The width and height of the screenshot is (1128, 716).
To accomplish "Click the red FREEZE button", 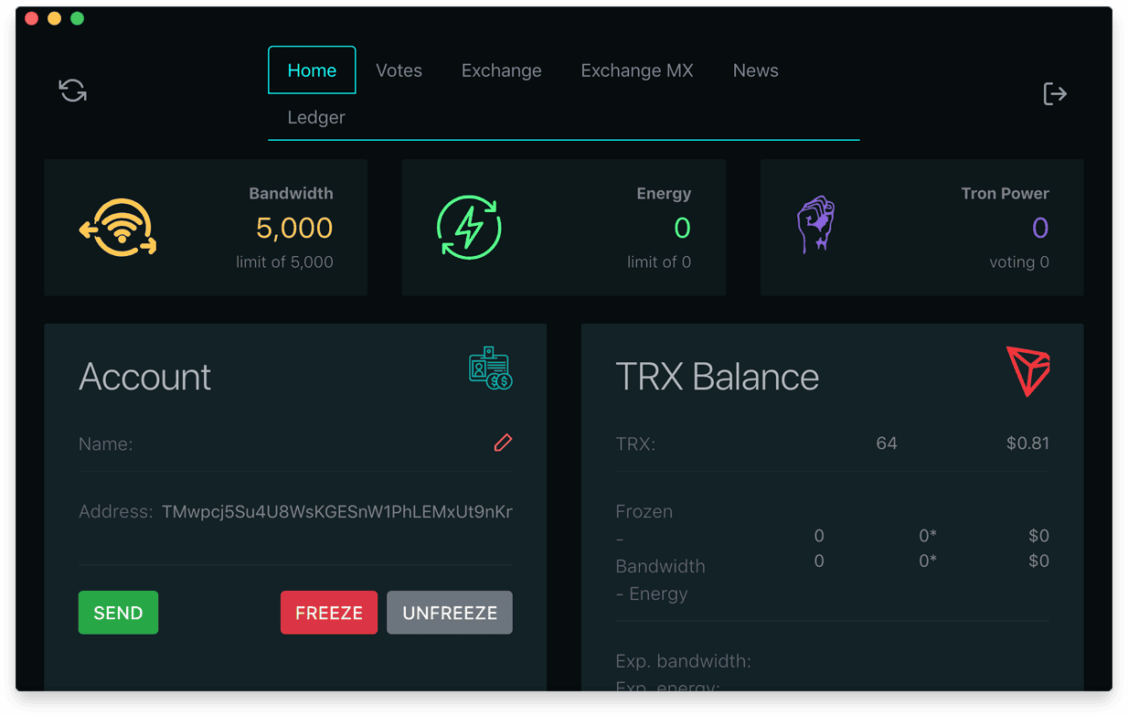I will point(329,613).
